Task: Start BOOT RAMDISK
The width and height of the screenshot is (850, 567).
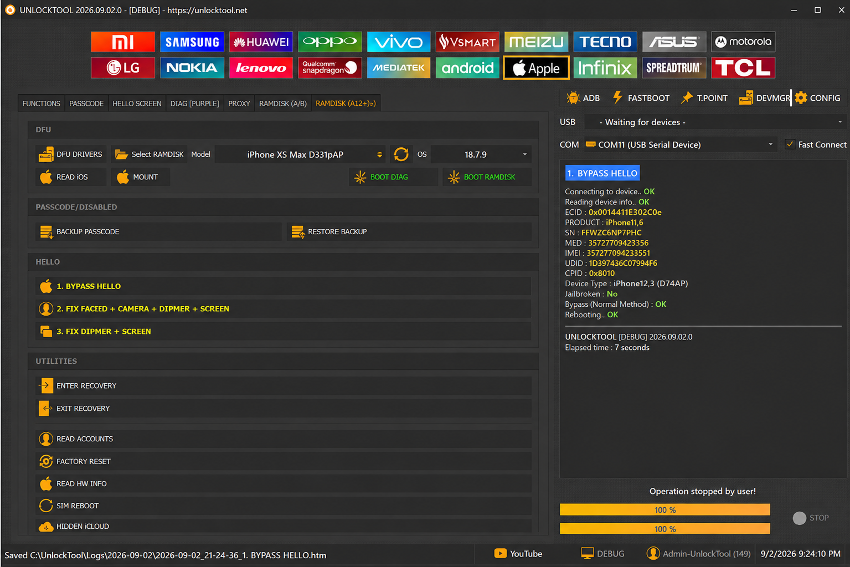Action: pyautogui.click(x=487, y=177)
